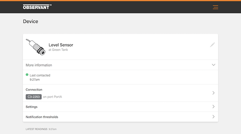Click the green online status dot
The width and height of the screenshot is (241, 134).
[27, 75]
